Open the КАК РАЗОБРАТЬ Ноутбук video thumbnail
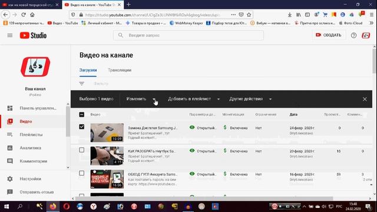Viewport: 377px width, 212px height. [x=107, y=155]
